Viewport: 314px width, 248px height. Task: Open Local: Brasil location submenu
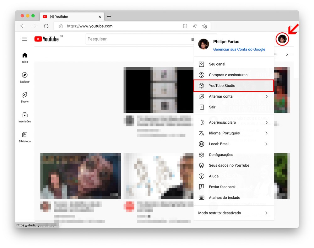[234, 144]
